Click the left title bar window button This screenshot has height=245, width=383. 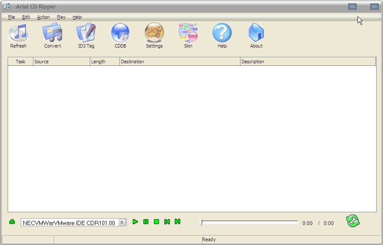pyautogui.click(x=352, y=7)
